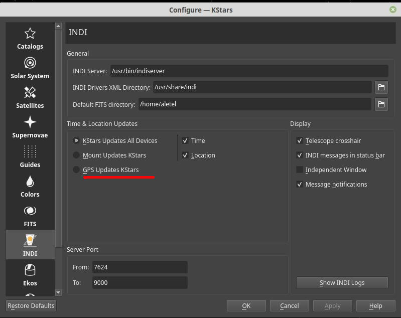Close the Configure KStars dialog
Screen dimensions: 401x318
(x=393, y=10)
